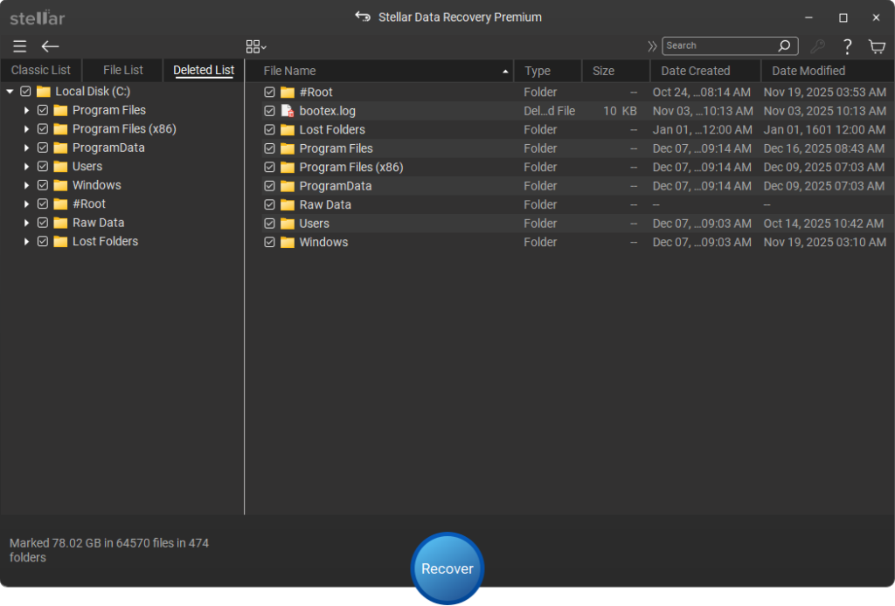This screenshot has width=895, height=606.
Task: Click Marked 78.02 GB status text
Action: tap(109, 550)
